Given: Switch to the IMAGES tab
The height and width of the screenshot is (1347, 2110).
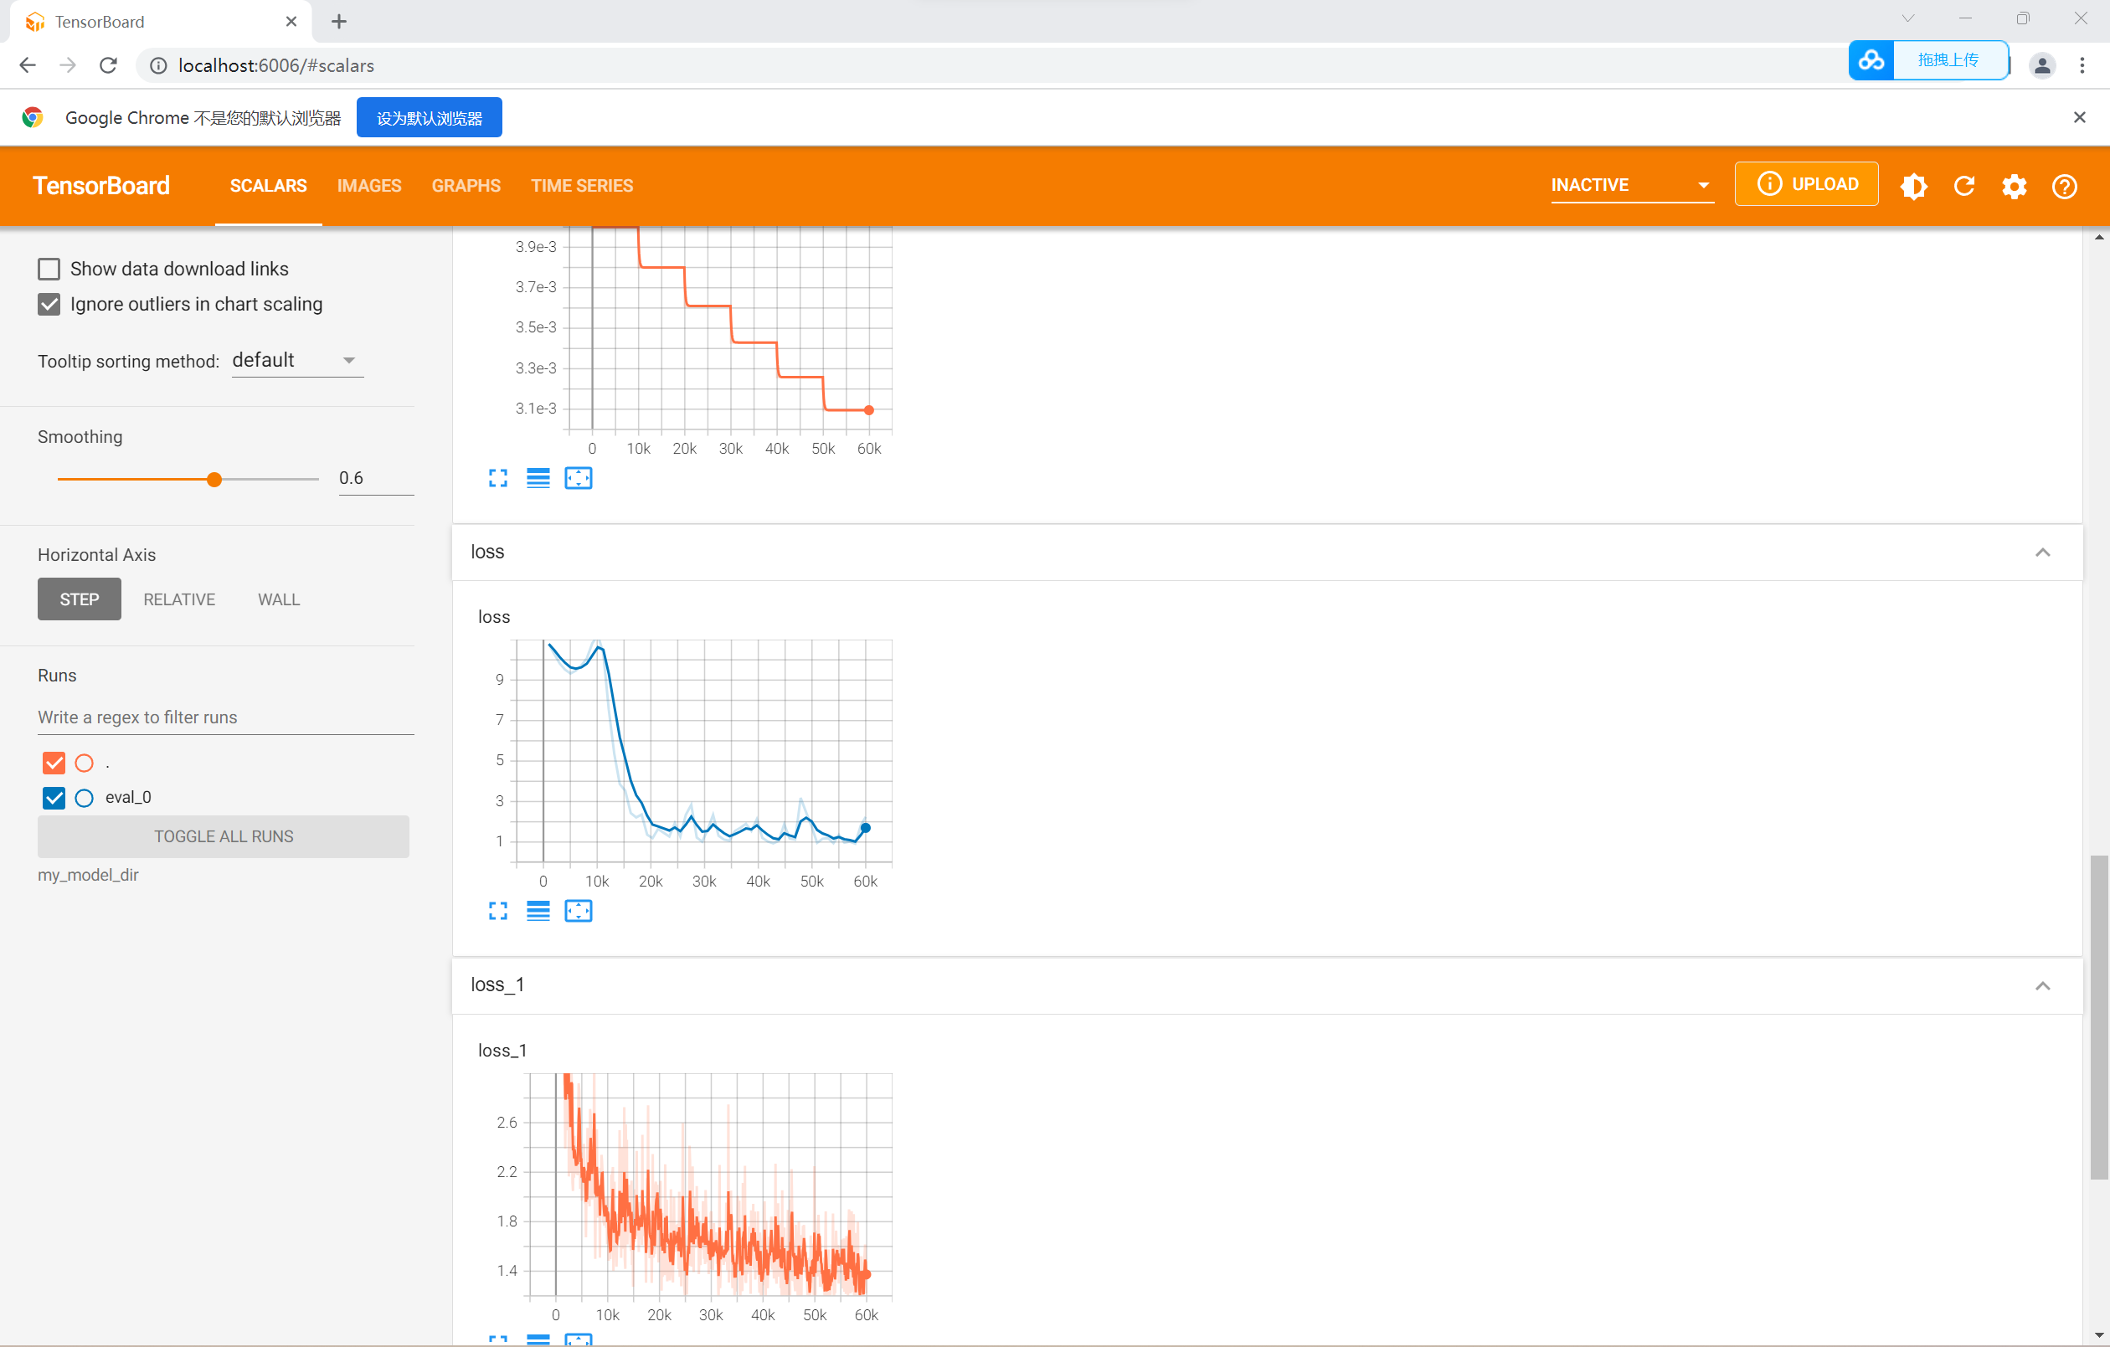Looking at the screenshot, I should coord(369,186).
